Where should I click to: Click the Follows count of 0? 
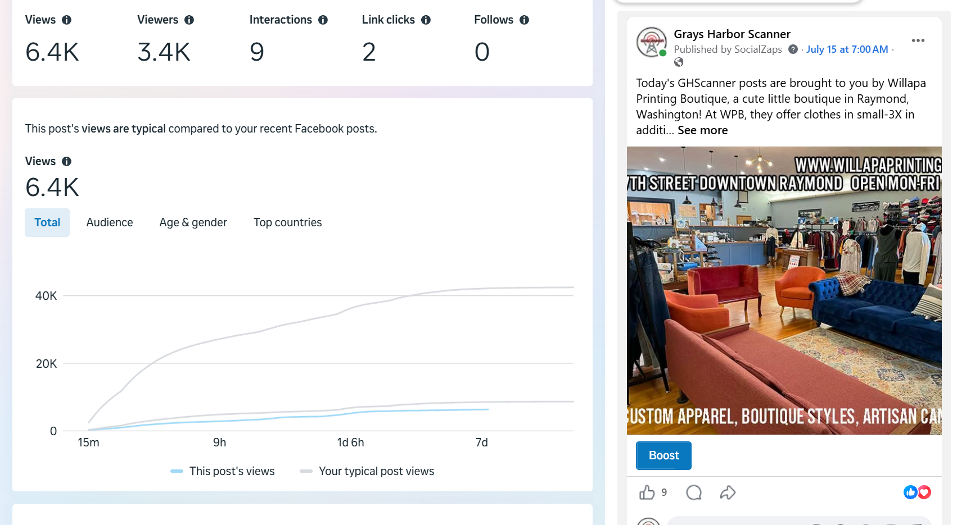click(x=482, y=52)
